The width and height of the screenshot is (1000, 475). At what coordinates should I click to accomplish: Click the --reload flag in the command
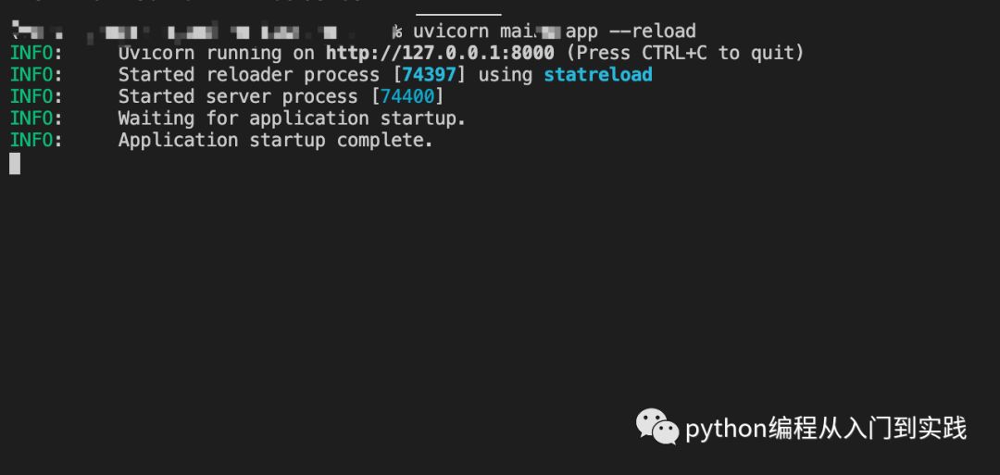[x=652, y=31]
